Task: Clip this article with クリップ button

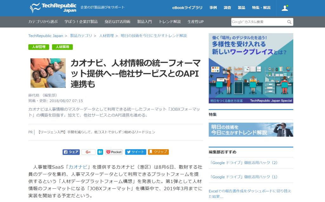Action: [x=158, y=152]
